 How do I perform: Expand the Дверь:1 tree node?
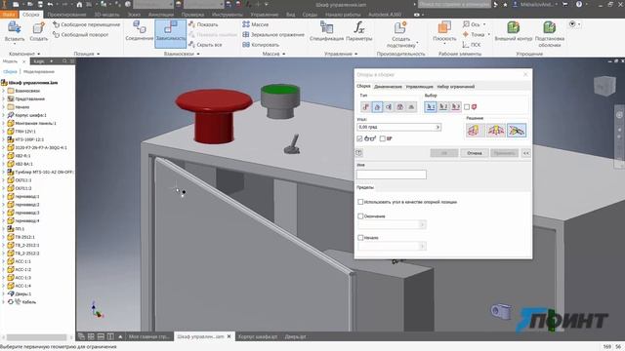pyautogui.click(x=4, y=293)
